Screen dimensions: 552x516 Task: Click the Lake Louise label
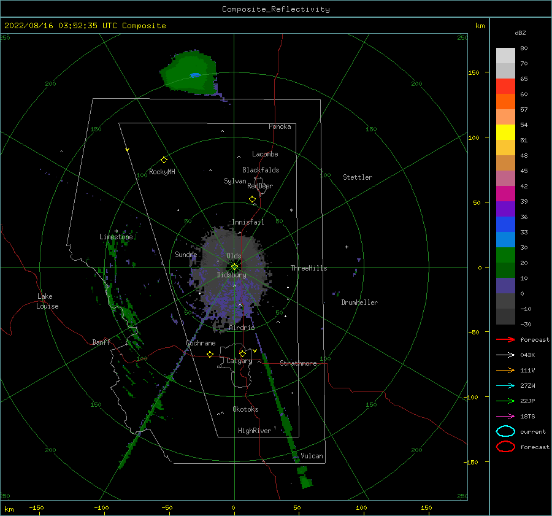pyautogui.click(x=47, y=301)
